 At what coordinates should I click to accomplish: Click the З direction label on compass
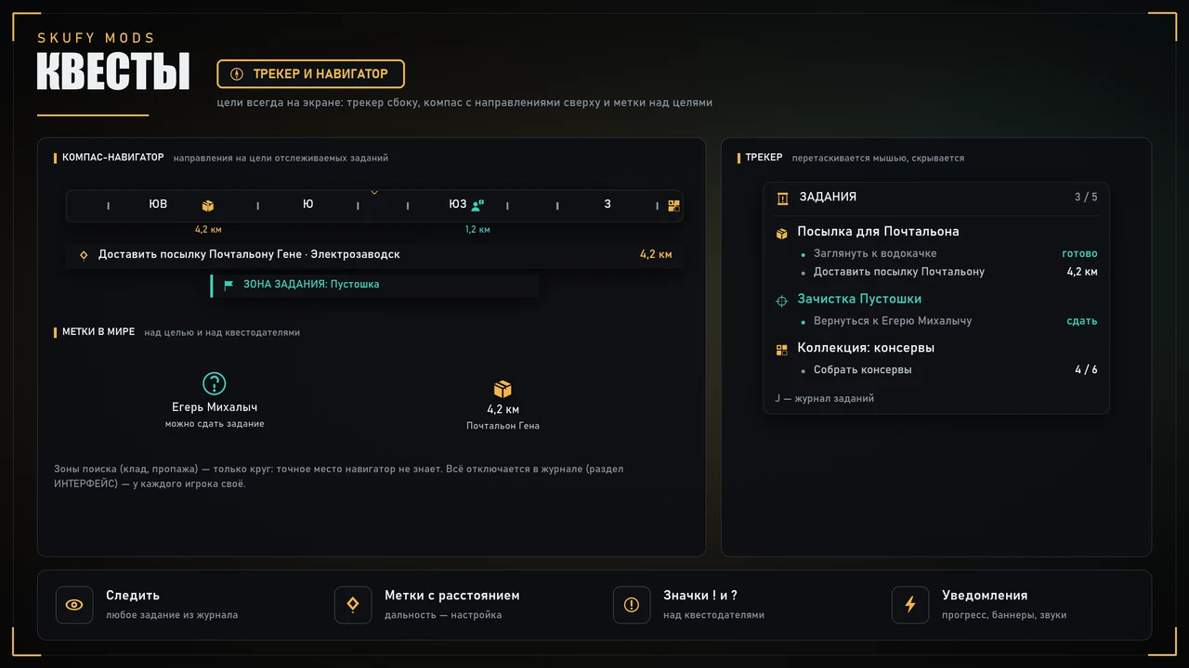[x=608, y=204]
